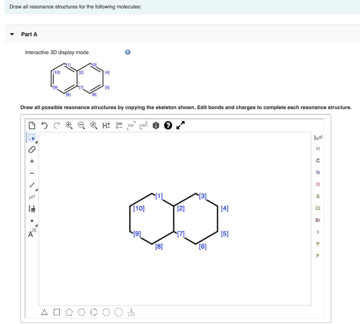Select the chain drawing tool
The image size is (360, 324).
click(31, 196)
